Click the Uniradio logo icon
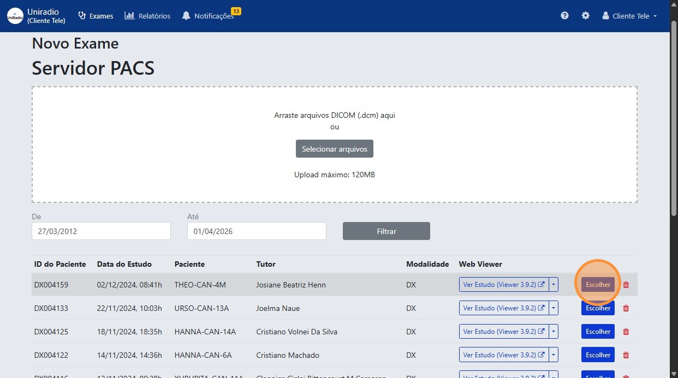Image resolution: width=678 pixels, height=378 pixels. pos(15,16)
